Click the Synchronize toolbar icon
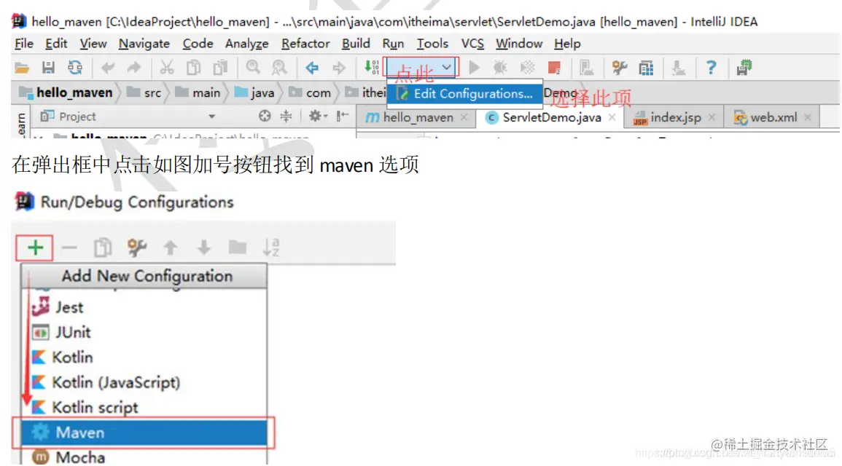842x466 pixels. click(75, 68)
